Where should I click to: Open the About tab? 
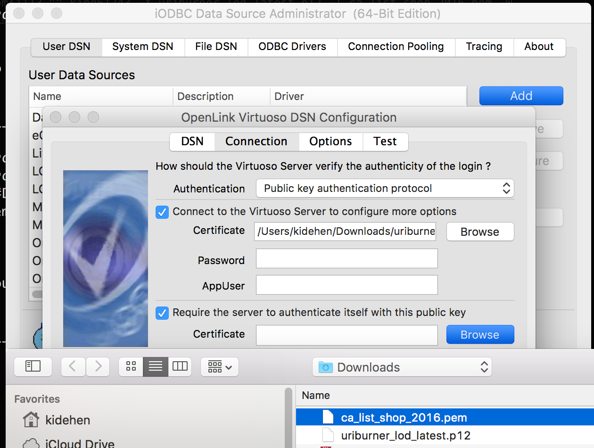(539, 47)
